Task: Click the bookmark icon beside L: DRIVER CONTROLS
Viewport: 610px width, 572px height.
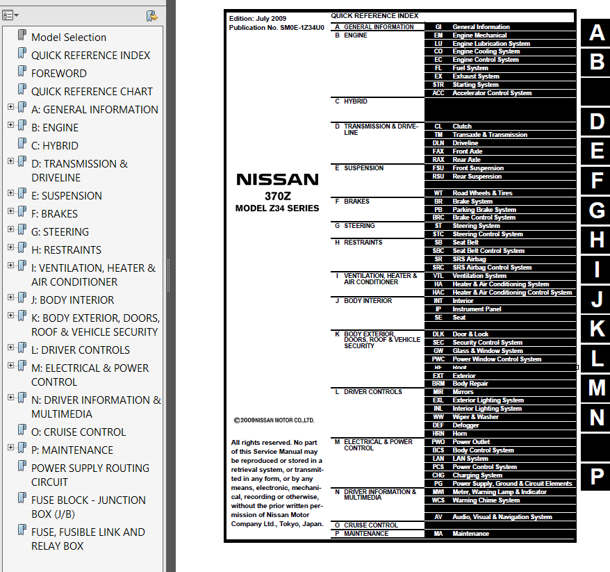Action: (22, 348)
